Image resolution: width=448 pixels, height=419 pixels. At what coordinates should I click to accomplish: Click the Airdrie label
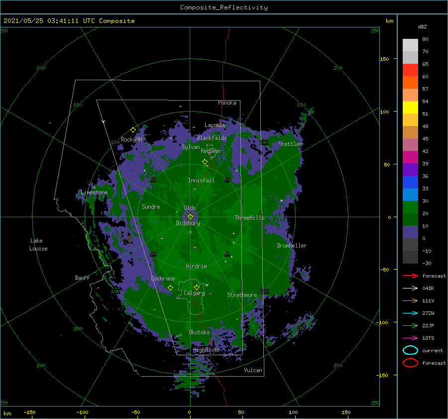pos(196,266)
